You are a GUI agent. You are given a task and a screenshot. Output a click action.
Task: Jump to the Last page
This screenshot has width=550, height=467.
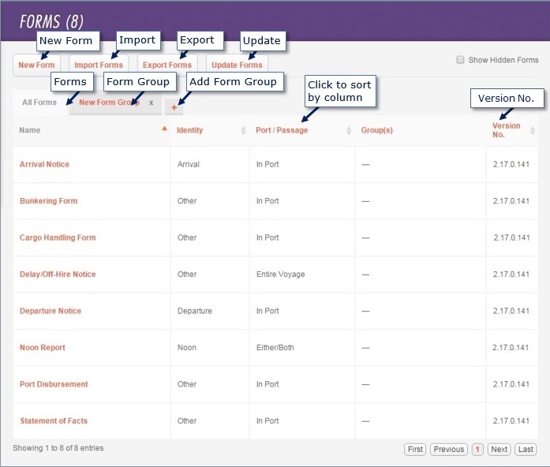click(526, 450)
